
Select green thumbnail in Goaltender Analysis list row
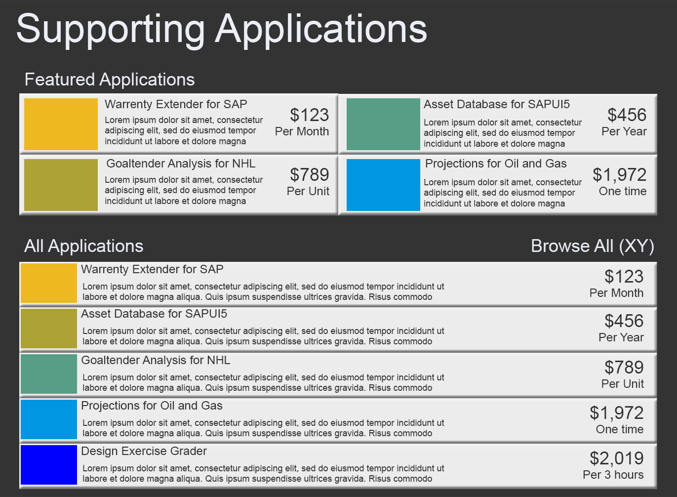tap(49, 374)
